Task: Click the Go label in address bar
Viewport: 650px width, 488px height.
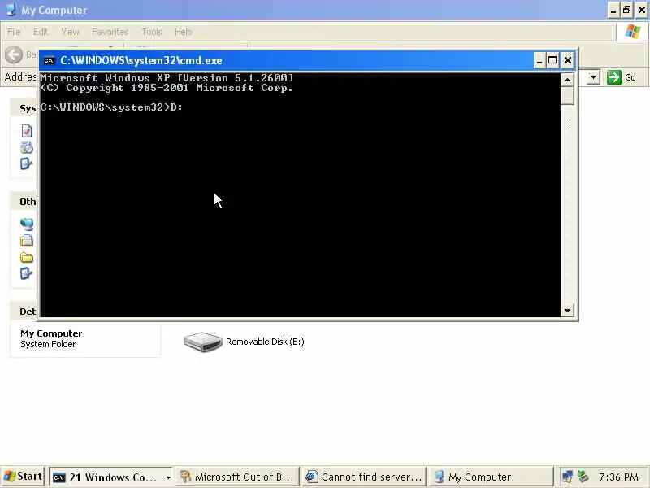Action: [x=630, y=77]
